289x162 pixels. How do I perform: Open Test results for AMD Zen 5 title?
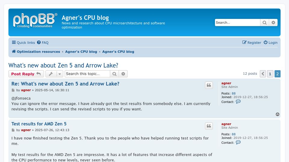(39, 124)
